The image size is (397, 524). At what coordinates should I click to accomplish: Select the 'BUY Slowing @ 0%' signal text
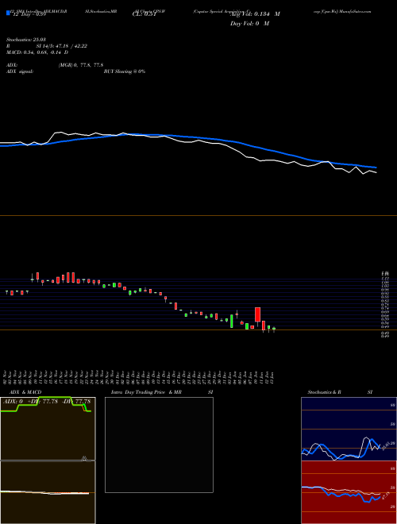coord(125,71)
